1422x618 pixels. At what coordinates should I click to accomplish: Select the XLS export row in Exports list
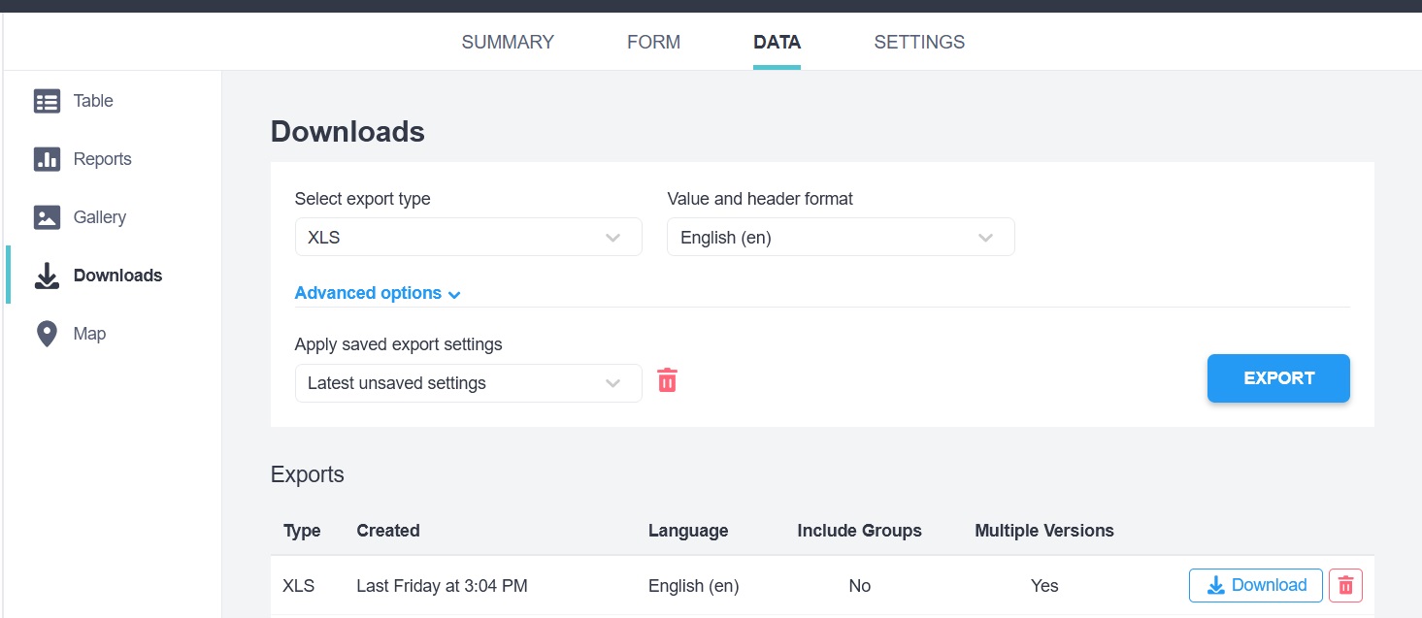click(x=679, y=585)
